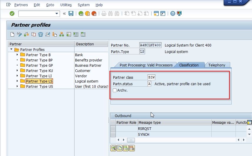The image size is (252, 156).
Task: Expand the Partner Type LI node
Action: pyautogui.click(x=17, y=76)
